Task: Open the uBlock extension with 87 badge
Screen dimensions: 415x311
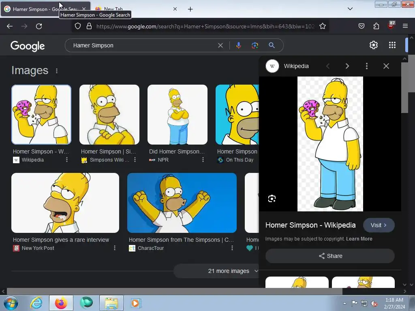Action: coord(391,26)
